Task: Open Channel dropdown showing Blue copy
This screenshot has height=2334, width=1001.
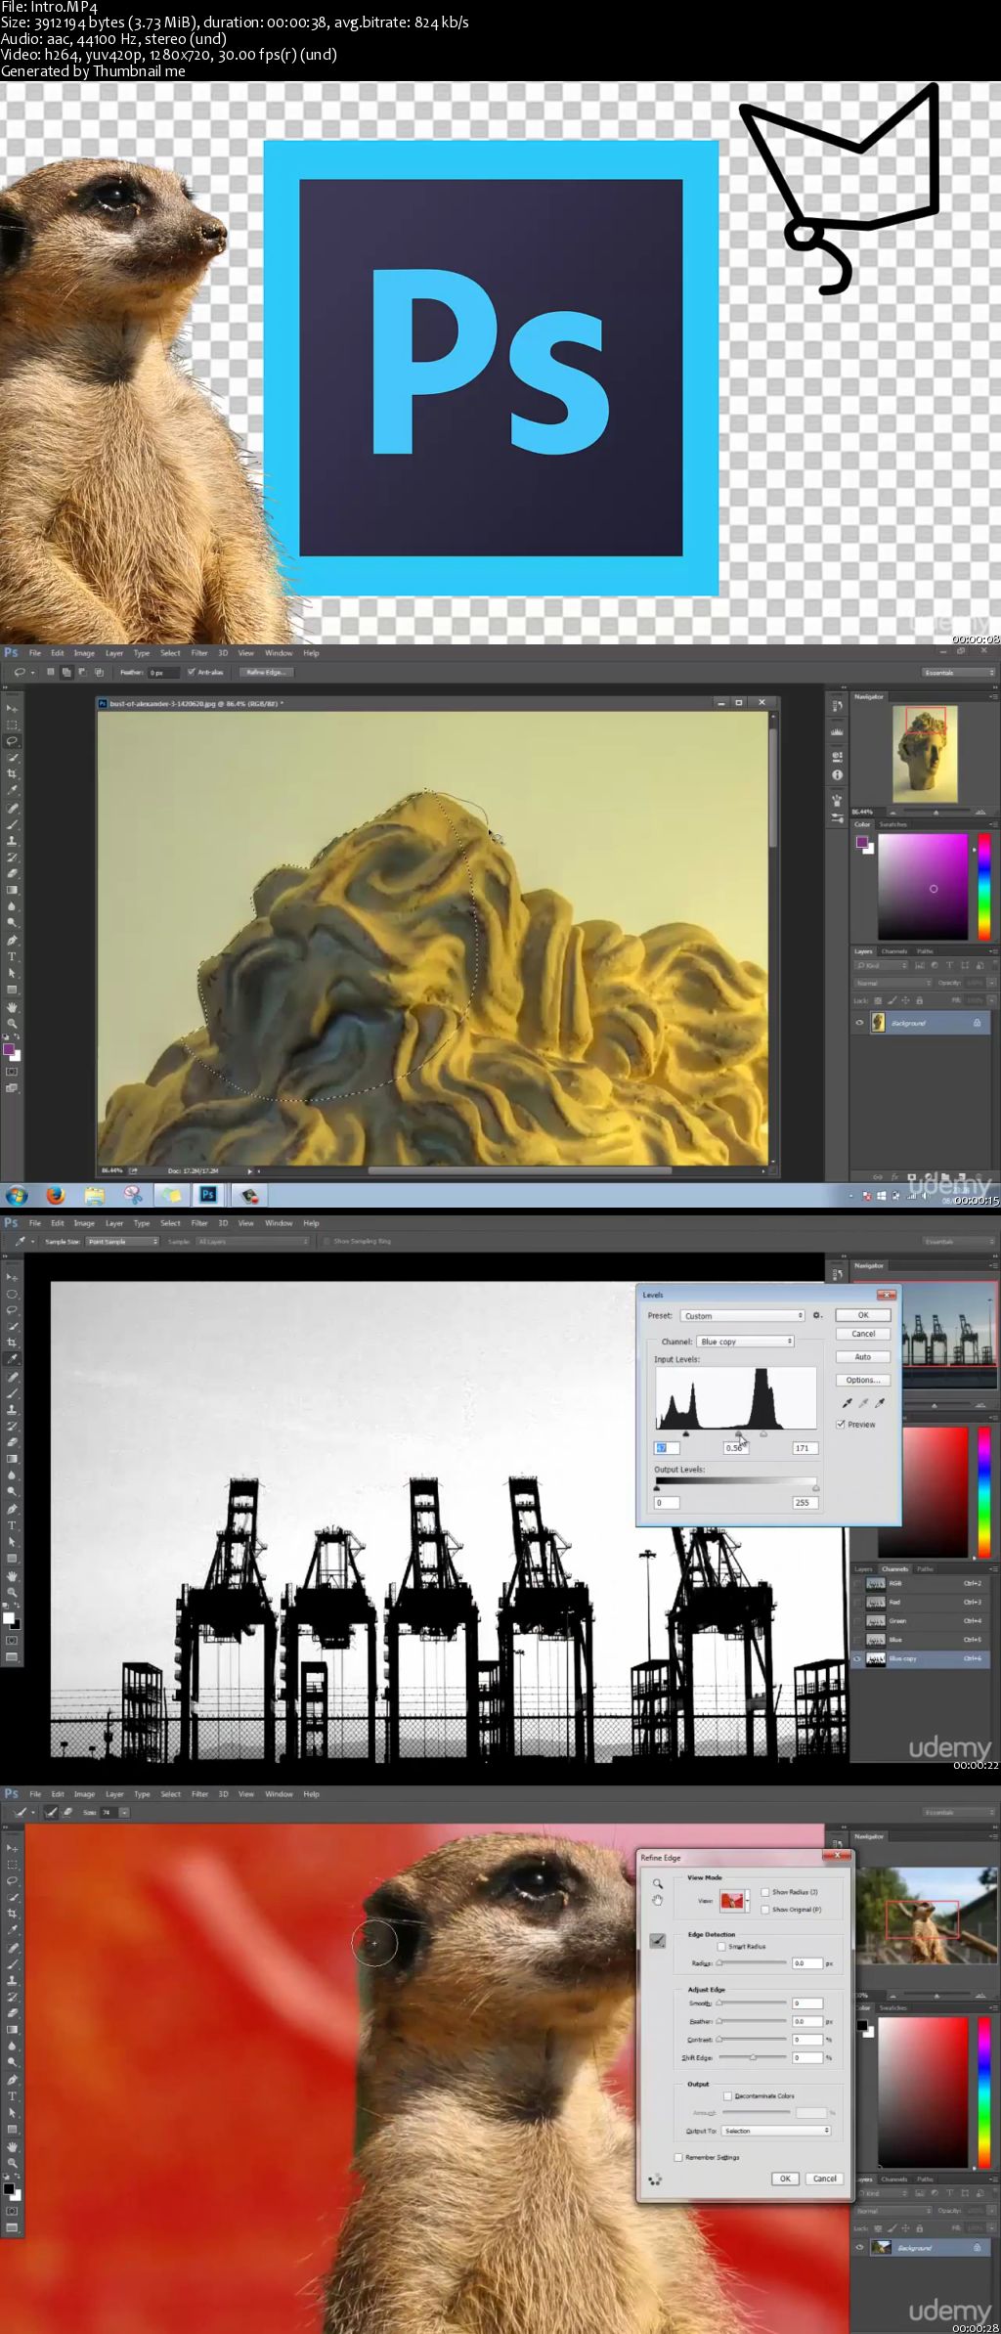Action: 746,1342
